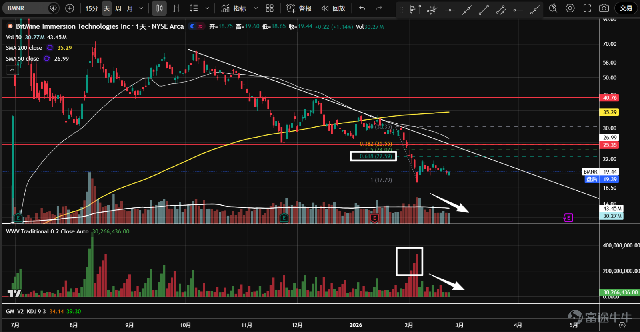Redo the chart action
The height and width of the screenshot is (332, 640).
pyautogui.click(x=379, y=8)
